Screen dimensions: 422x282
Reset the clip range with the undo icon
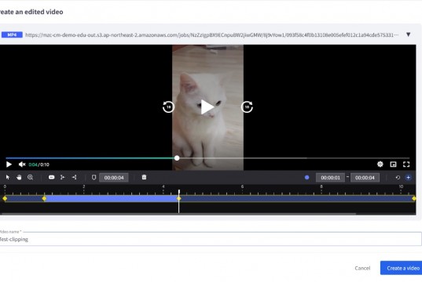(398, 178)
